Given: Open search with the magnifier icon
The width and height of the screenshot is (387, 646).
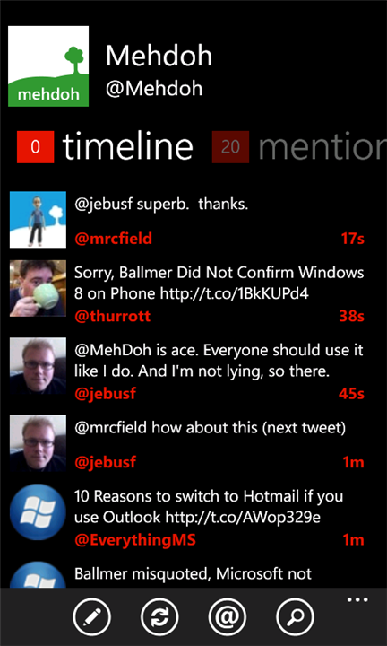Looking at the screenshot, I should pyautogui.click(x=296, y=617).
